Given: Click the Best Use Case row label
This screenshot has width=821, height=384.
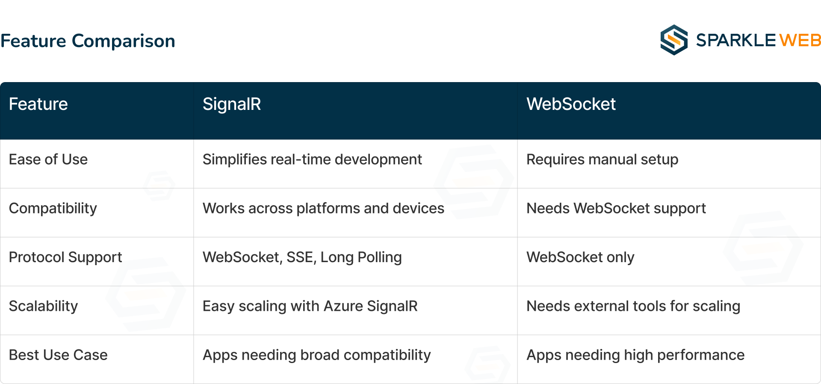Looking at the screenshot, I should tap(58, 355).
